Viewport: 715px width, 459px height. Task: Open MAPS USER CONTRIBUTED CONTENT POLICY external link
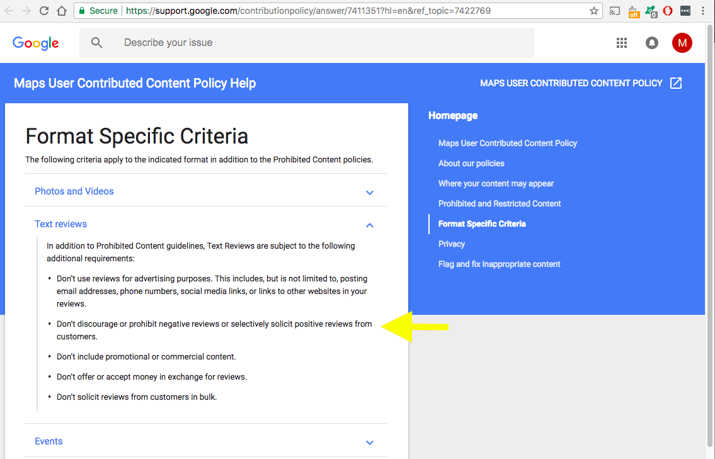[x=580, y=83]
